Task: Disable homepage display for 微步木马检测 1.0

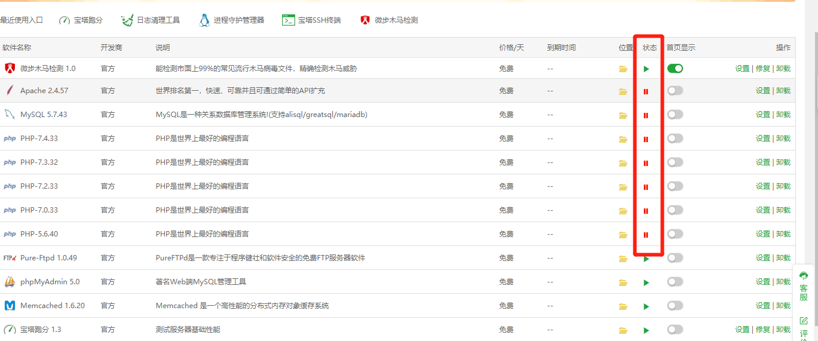Action: pos(675,68)
